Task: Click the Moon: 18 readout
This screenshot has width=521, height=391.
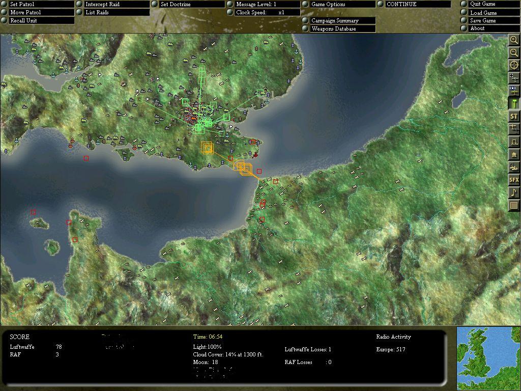Action: coord(206,362)
